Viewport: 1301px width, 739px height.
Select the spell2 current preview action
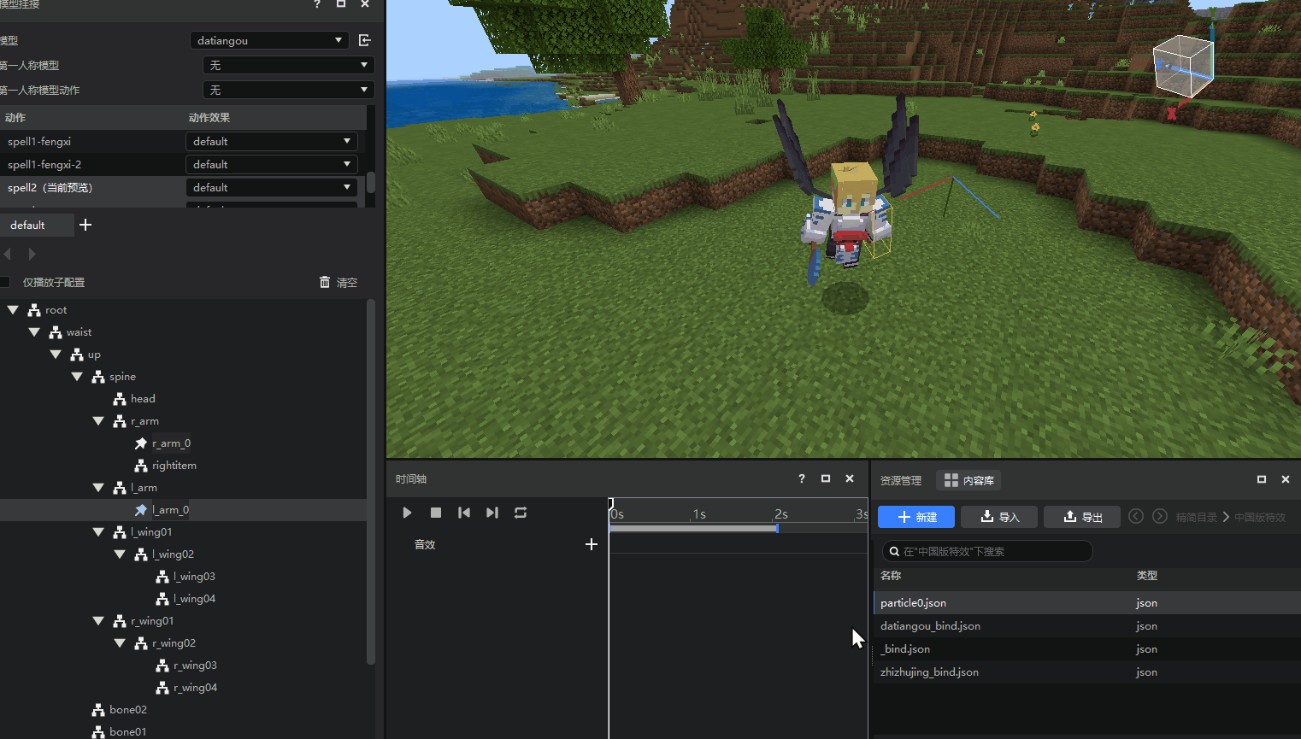(x=91, y=187)
